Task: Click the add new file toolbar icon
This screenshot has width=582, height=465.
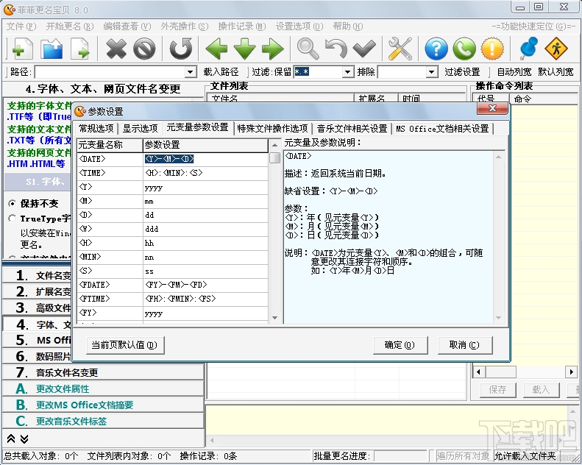Action: click(x=23, y=49)
